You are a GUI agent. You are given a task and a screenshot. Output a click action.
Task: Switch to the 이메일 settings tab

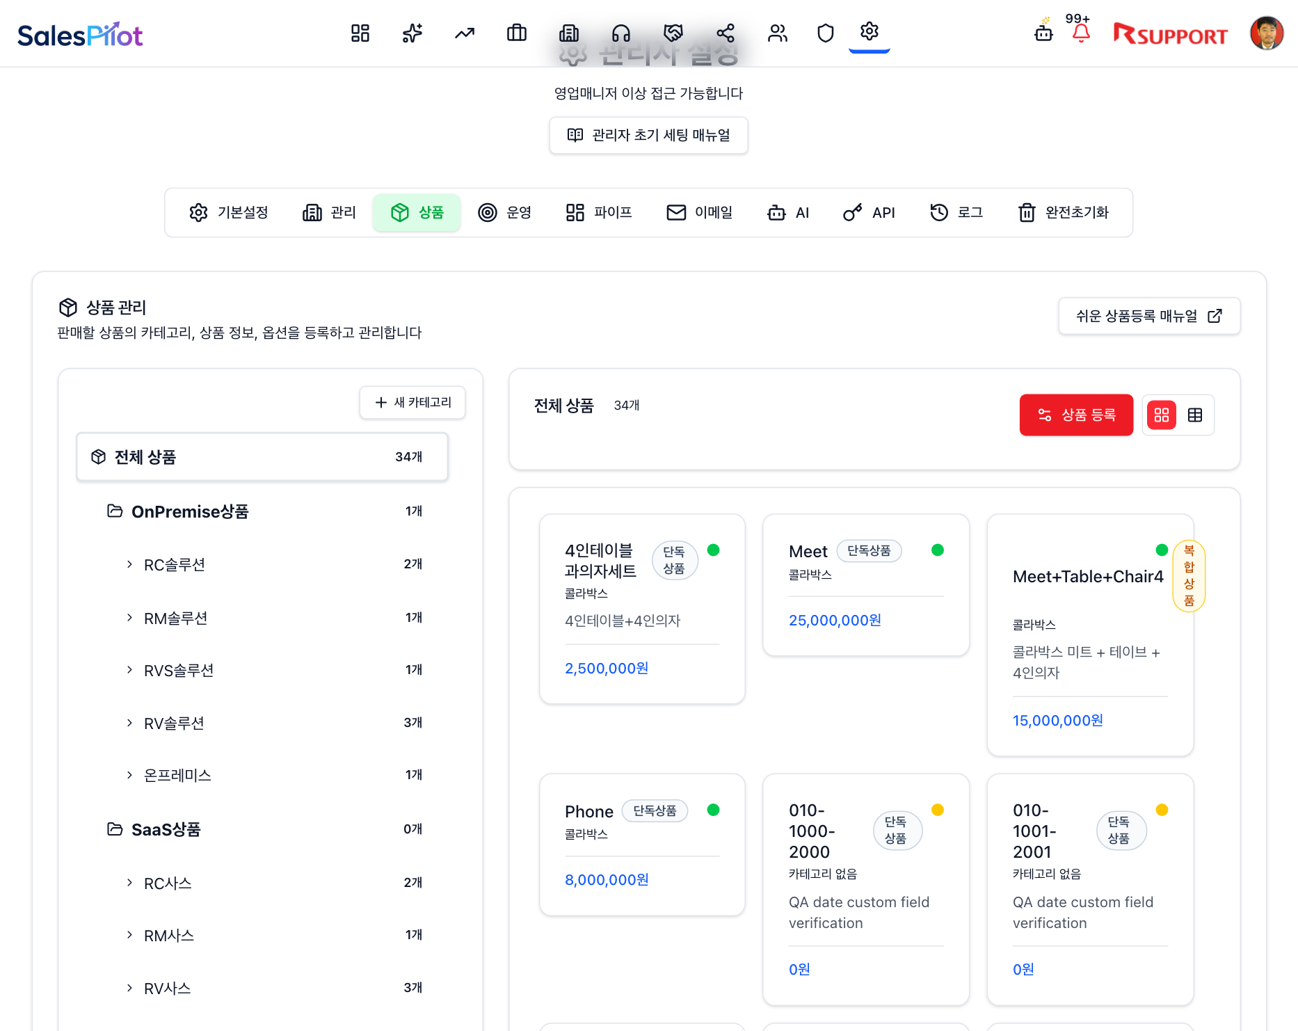pos(699,212)
